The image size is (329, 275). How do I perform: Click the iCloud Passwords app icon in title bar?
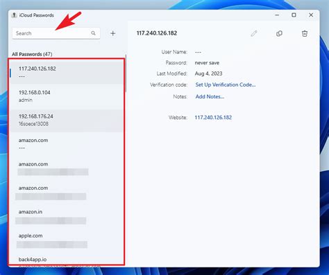[x=14, y=15]
